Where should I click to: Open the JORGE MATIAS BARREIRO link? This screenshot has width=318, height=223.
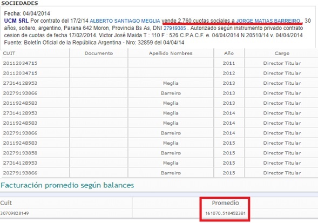(268, 21)
